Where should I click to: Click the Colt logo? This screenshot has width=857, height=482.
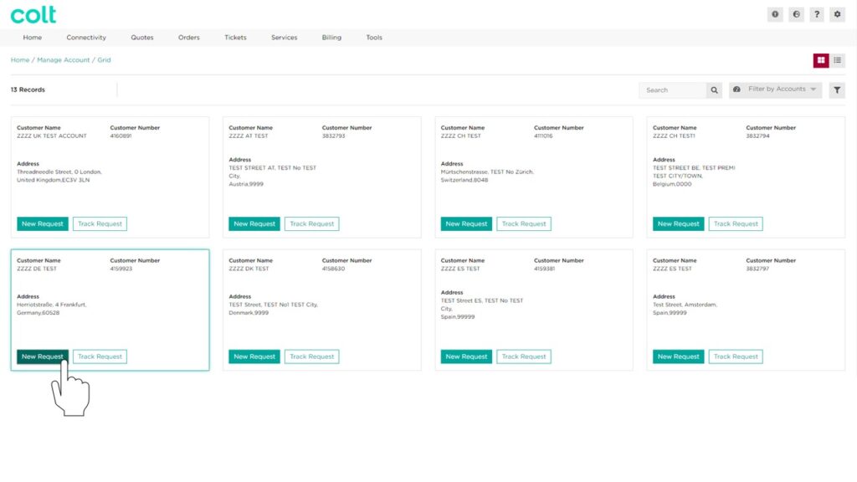pyautogui.click(x=33, y=15)
